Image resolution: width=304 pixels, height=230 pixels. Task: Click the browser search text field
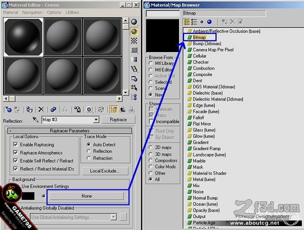(163, 13)
